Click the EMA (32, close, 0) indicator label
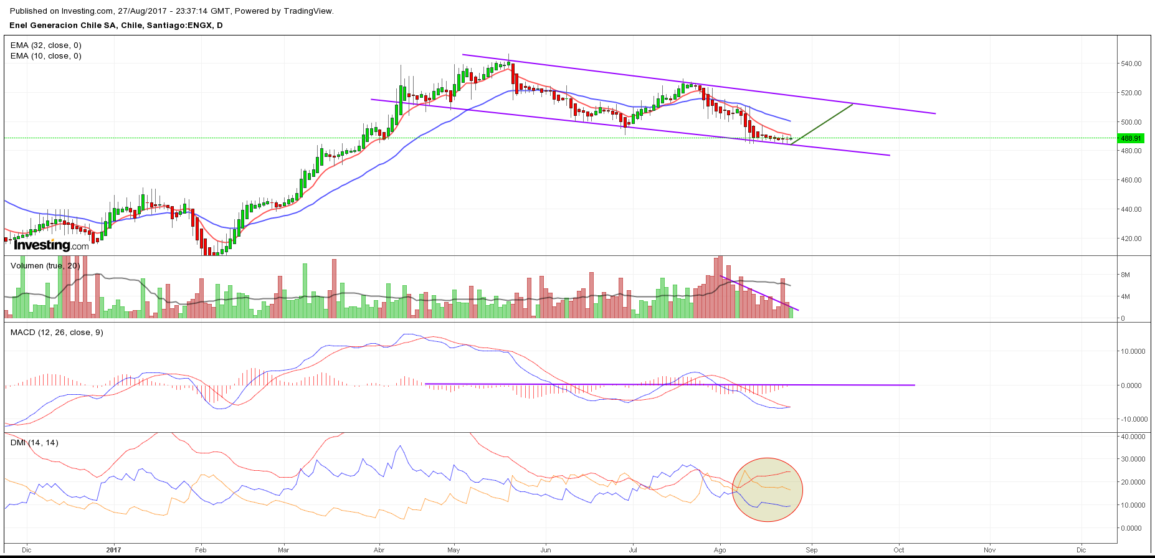This screenshot has width=1155, height=558. pos(46,45)
